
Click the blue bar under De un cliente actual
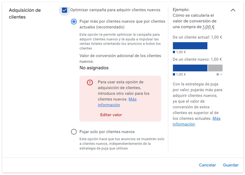(x=190, y=46)
